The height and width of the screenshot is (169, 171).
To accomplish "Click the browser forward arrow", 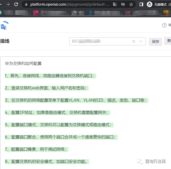I will pos(8,4).
